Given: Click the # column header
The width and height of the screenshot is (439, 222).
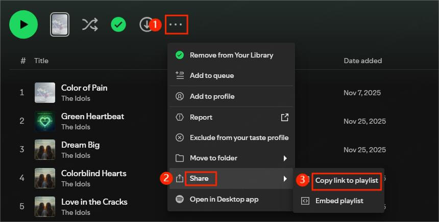Looking at the screenshot, I should (23, 61).
